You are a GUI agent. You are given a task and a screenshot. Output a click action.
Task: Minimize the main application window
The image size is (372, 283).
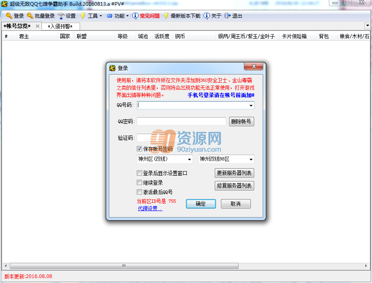click(x=335, y=3)
